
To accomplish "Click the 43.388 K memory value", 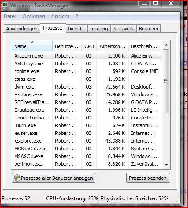I will click(x=115, y=141).
